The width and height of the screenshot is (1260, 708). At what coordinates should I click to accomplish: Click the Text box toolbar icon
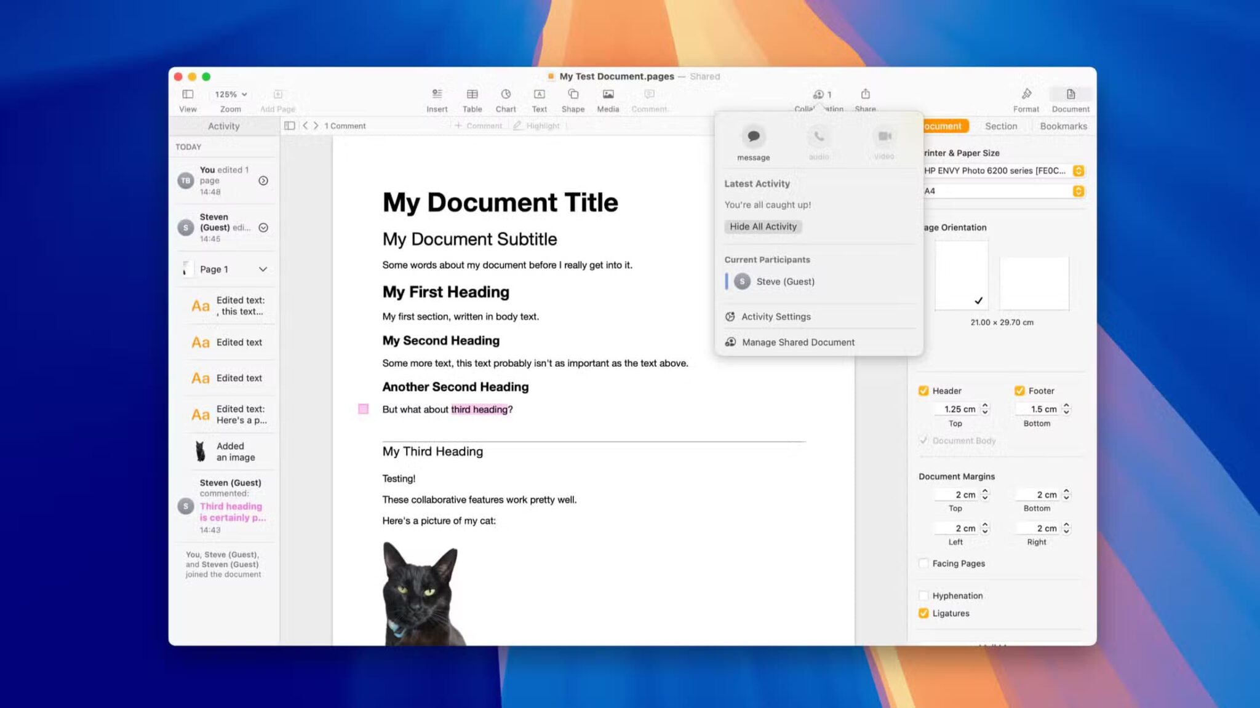pos(539,94)
